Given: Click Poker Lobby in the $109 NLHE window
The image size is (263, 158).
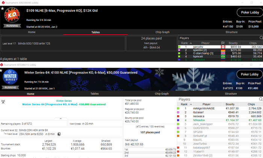Looking at the screenshot, I should click(250, 12).
